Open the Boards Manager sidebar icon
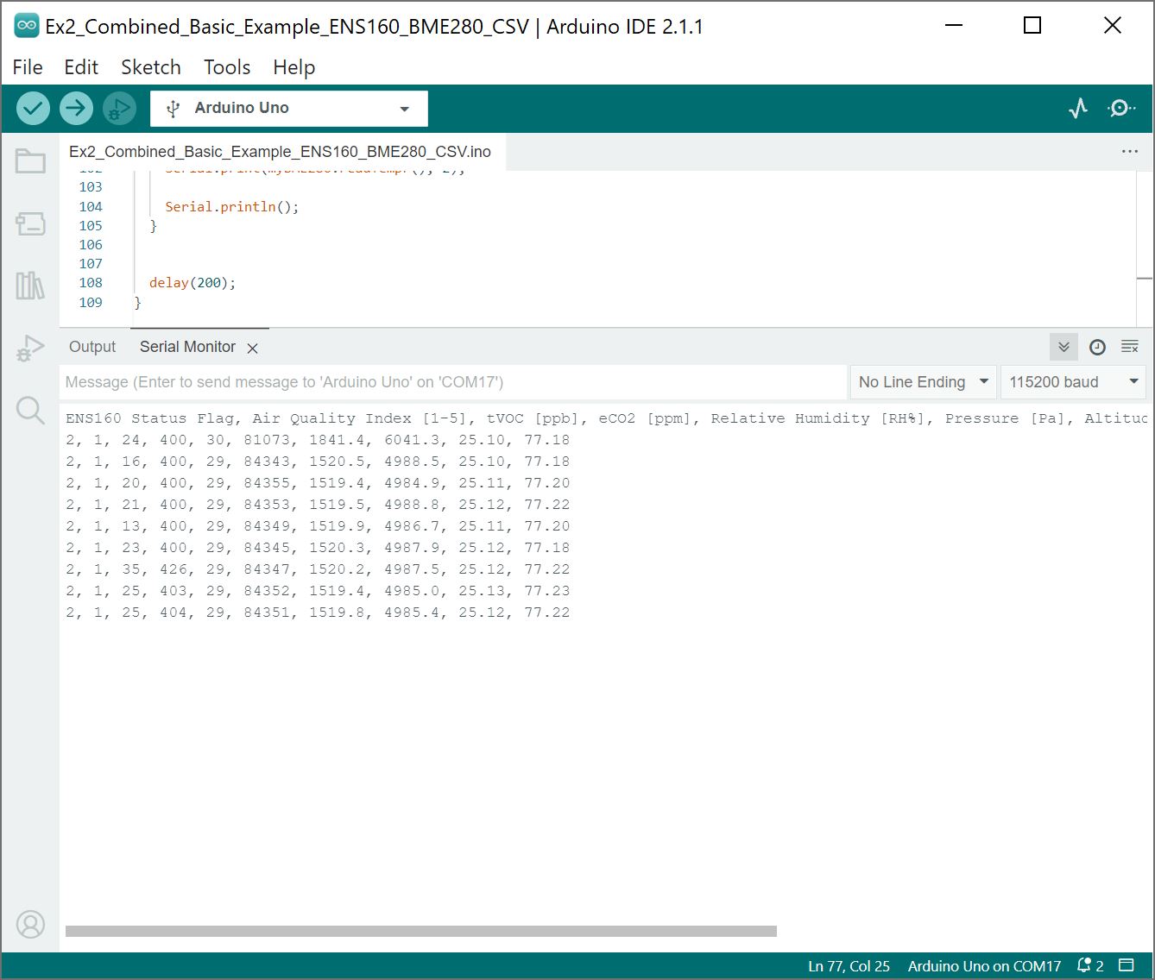Screen dimensions: 1155x980 [30, 224]
